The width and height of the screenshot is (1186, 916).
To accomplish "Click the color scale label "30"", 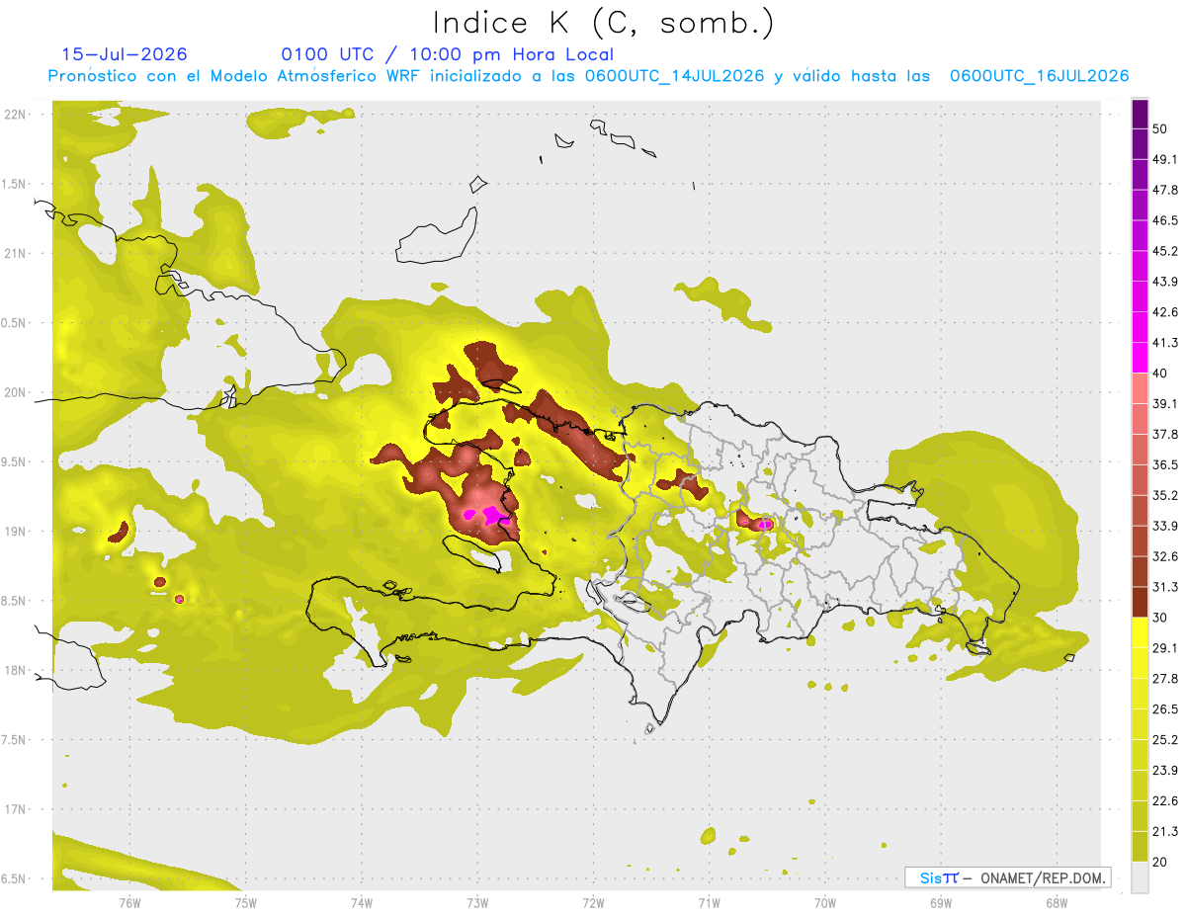I will coord(1161,618).
